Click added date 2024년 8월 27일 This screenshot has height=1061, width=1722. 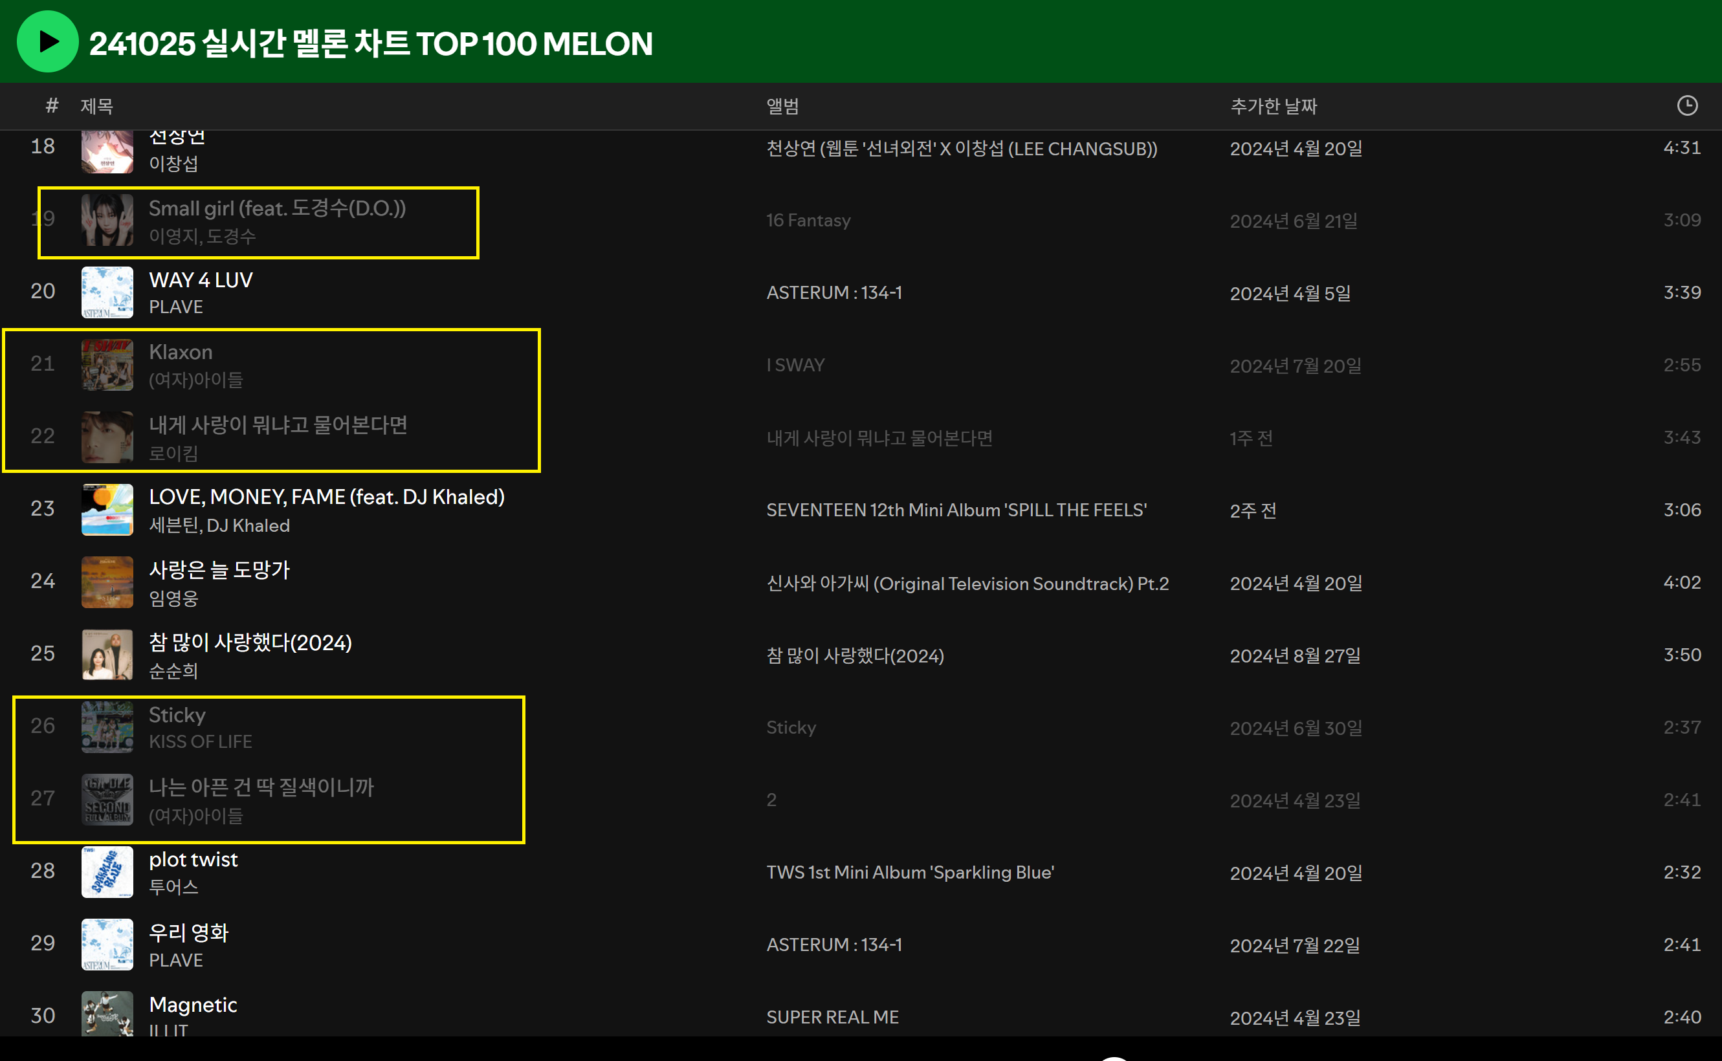click(1296, 655)
